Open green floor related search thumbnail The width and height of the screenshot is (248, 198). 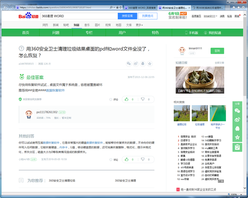(218, 113)
